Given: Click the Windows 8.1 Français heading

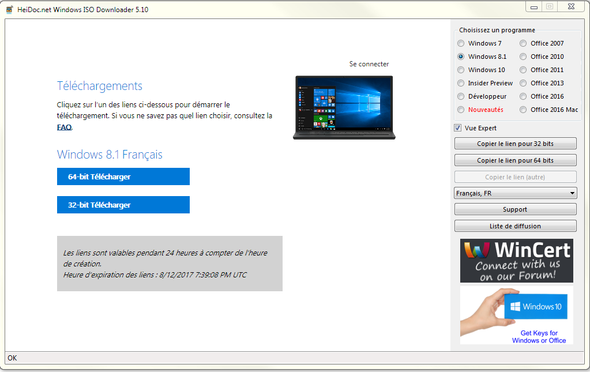Looking at the screenshot, I should coord(110,155).
